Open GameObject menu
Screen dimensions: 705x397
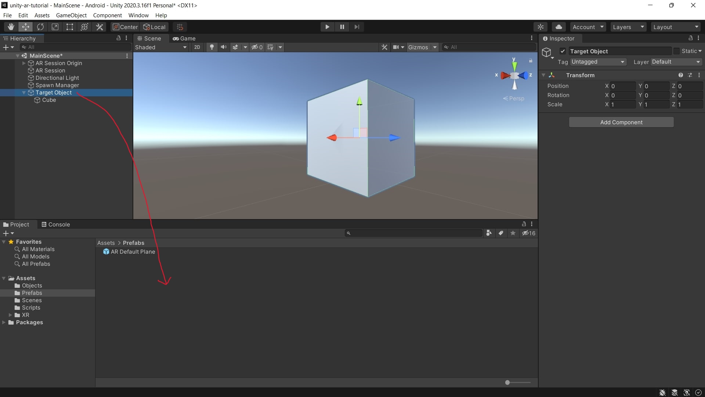click(x=71, y=15)
